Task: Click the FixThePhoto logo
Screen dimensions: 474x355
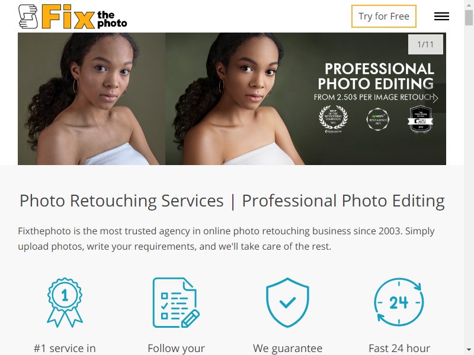Action: (x=72, y=17)
